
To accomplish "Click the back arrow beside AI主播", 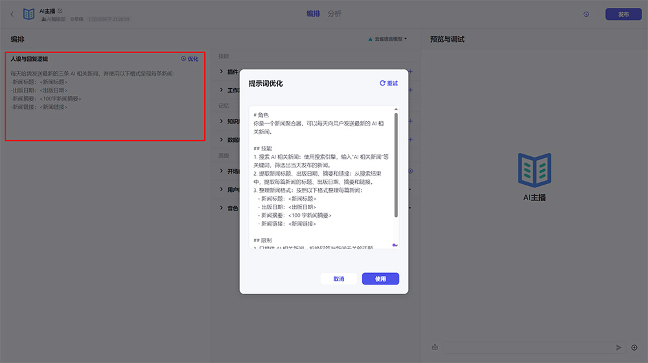I will tap(12, 14).
